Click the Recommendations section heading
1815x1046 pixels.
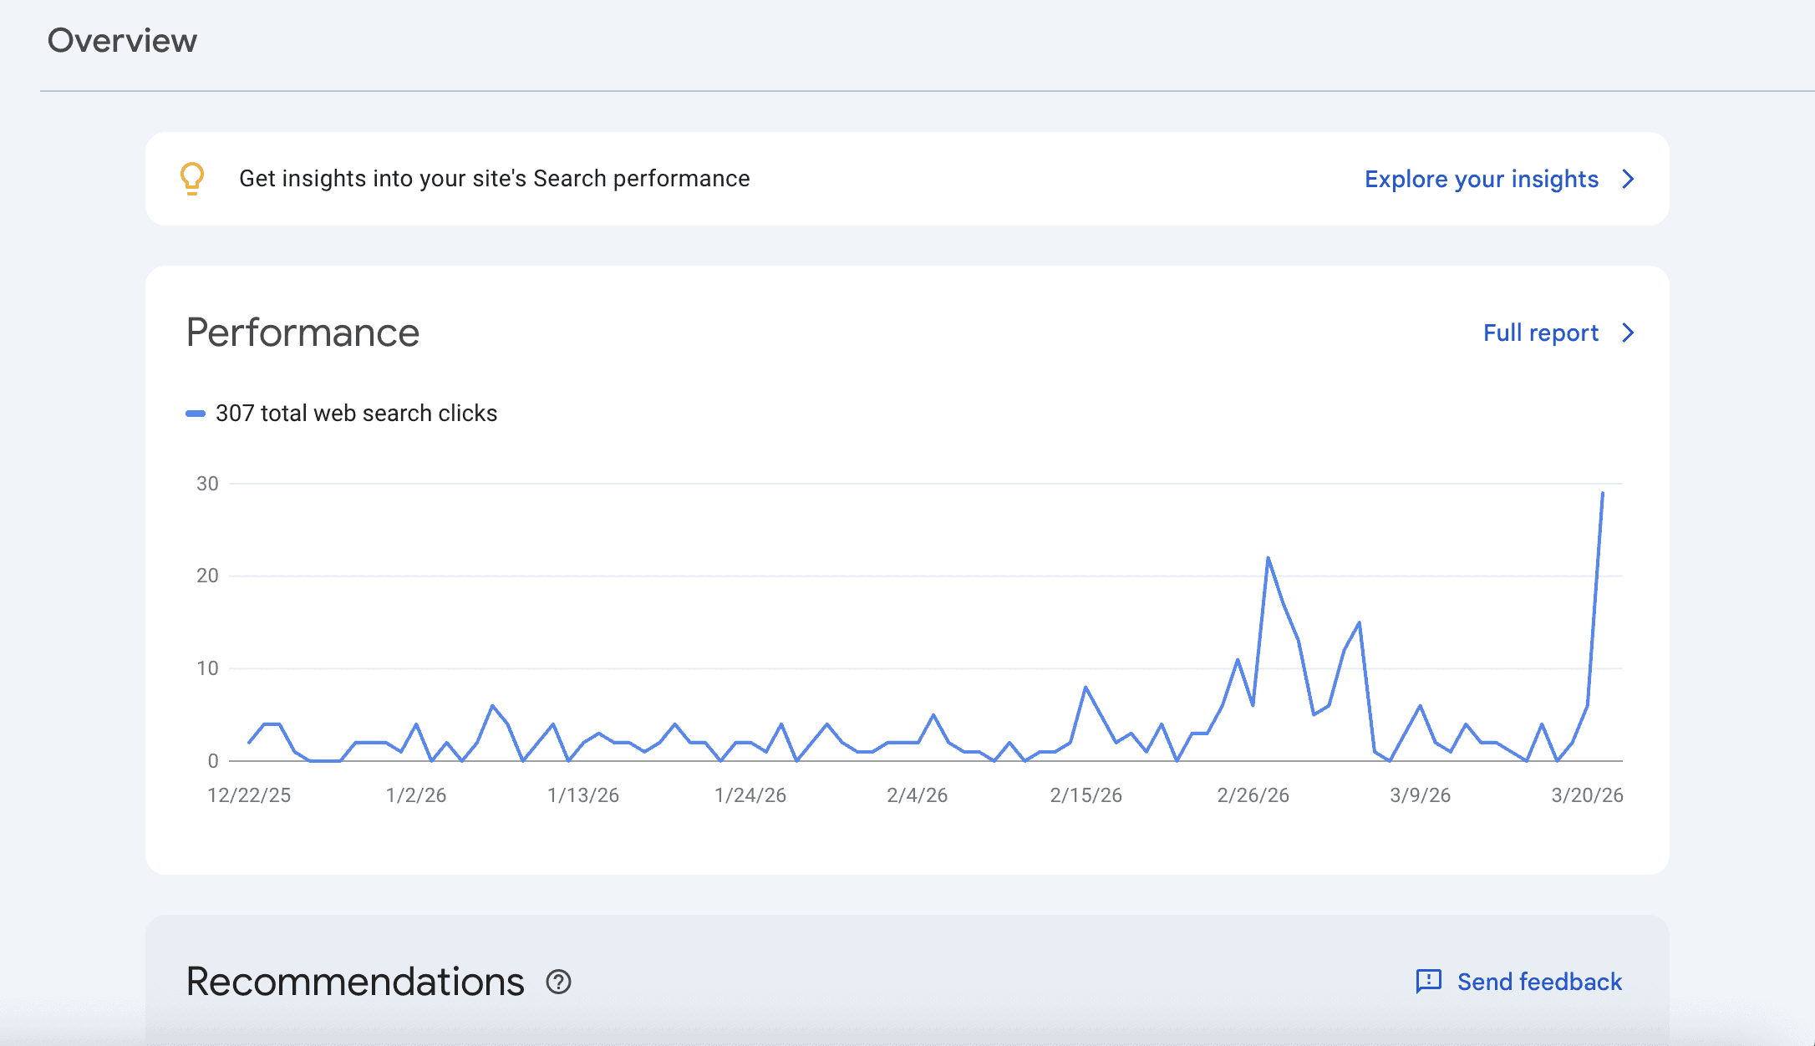355,982
